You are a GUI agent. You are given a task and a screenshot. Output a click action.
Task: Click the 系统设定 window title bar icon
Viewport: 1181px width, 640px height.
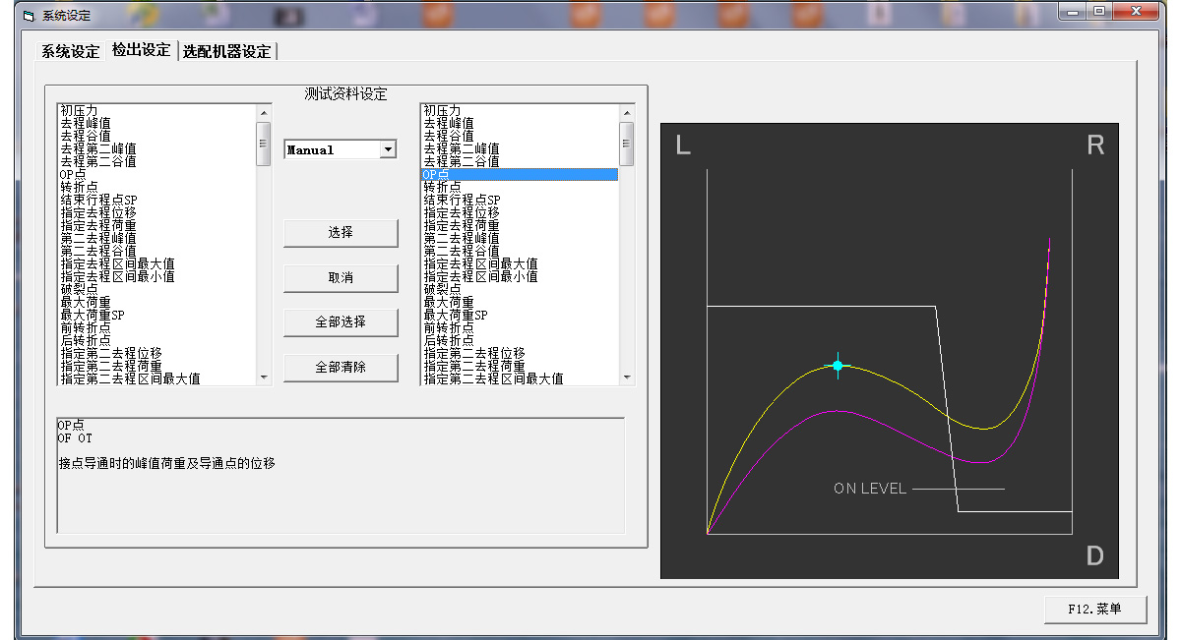28,15
